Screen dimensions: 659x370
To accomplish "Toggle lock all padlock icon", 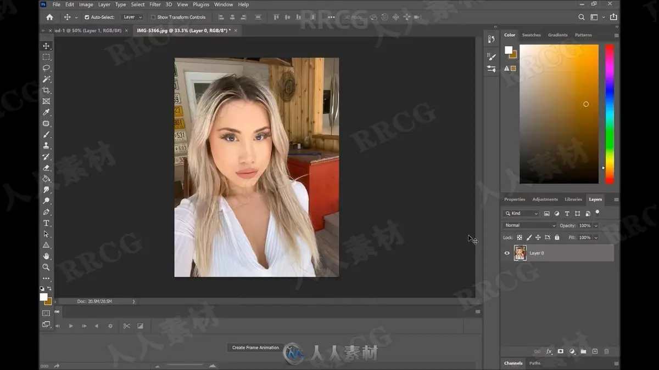I will pyautogui.click(x=557, y=237).
